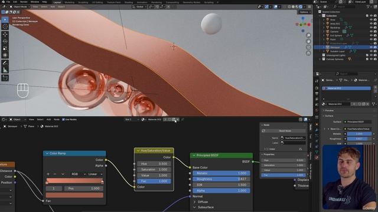Collapse the Surface panel in material properties
Image resolution: width=378 pixels, height=212 pixels.
tap(329, 116)
